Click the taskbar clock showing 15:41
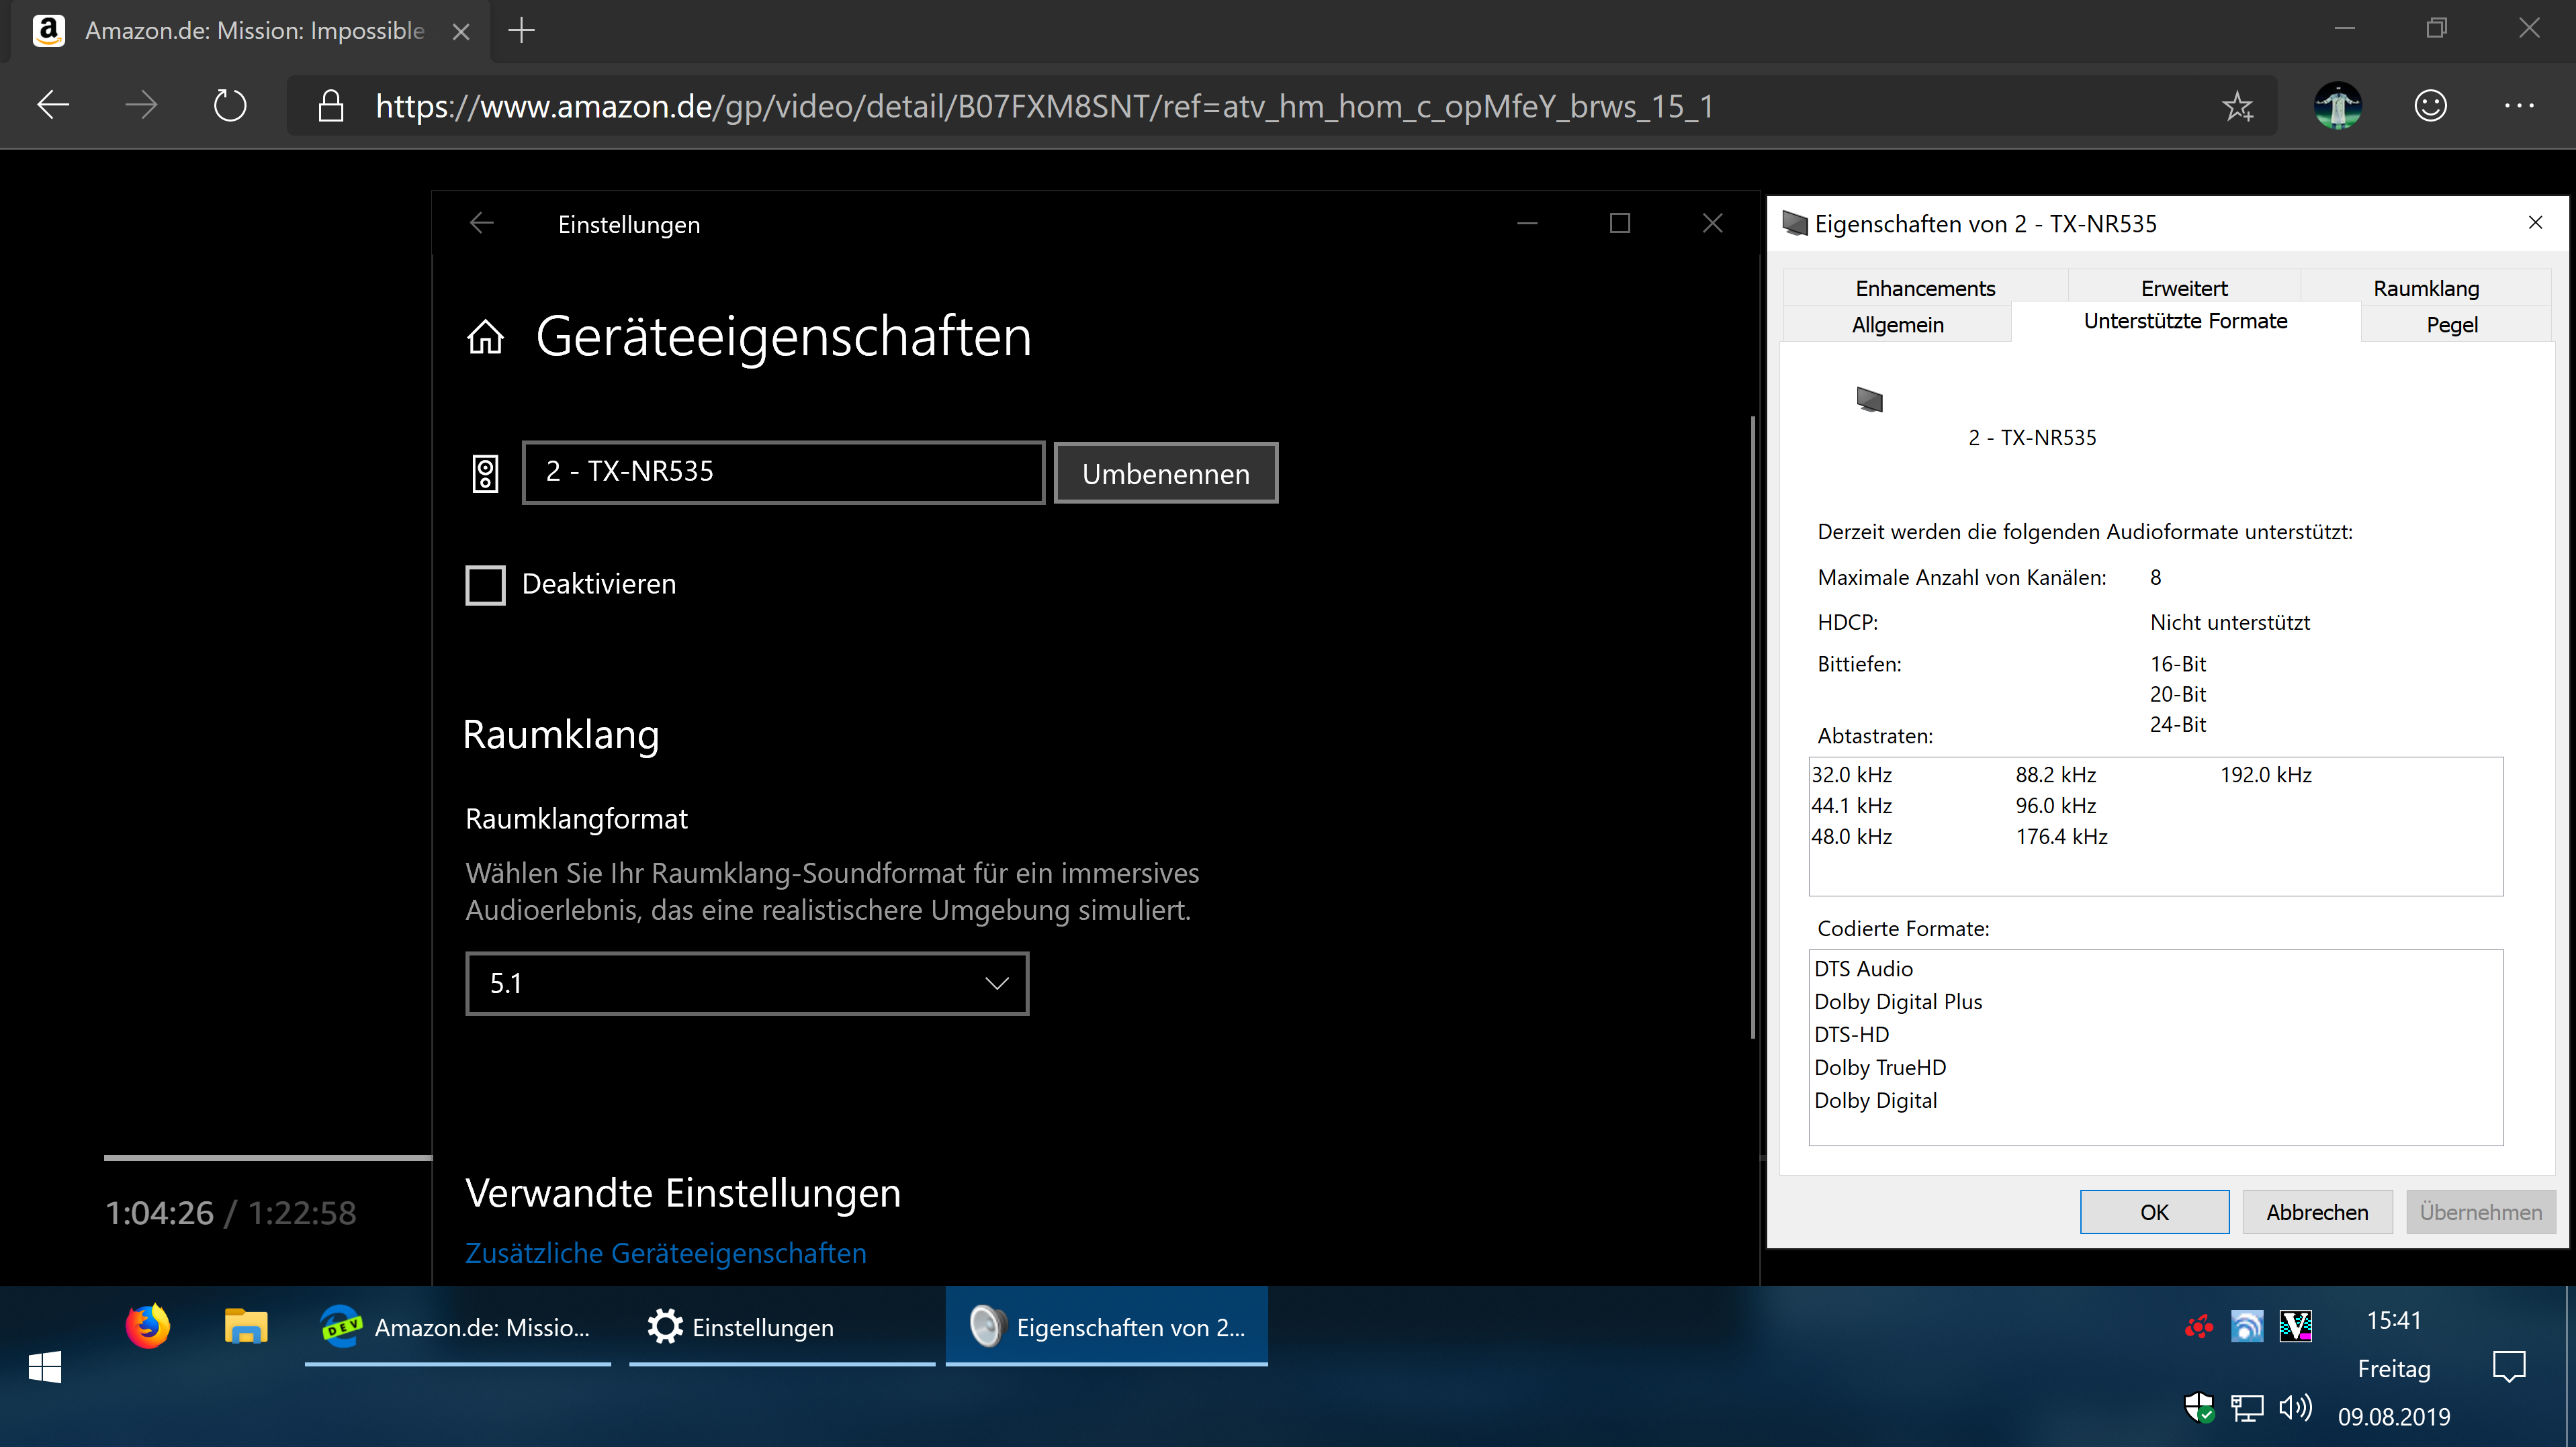Viewport: 2576px width, 1447px height. click(2393, 1320)
